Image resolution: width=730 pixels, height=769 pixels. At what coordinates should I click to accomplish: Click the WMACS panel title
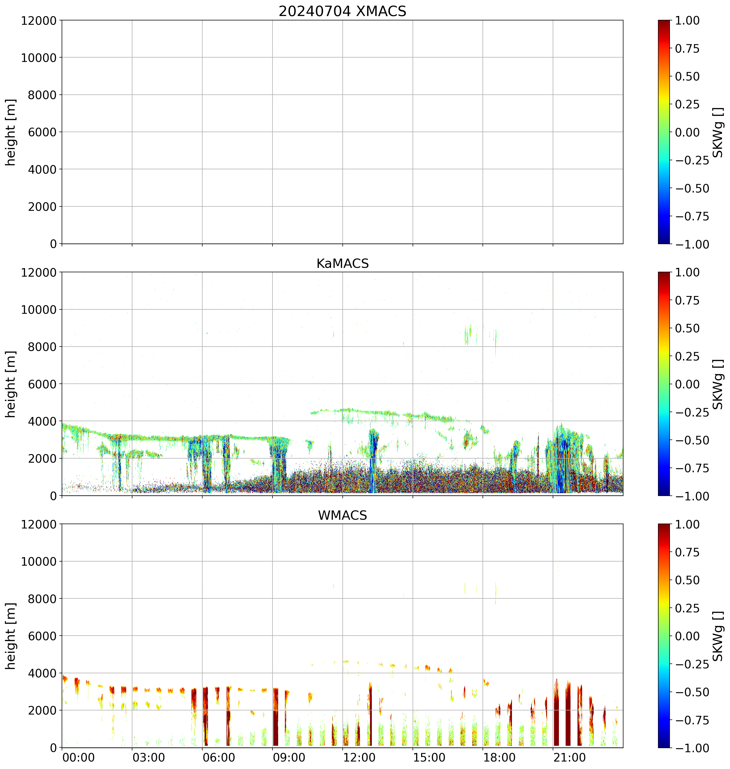[x=342, y=515]
